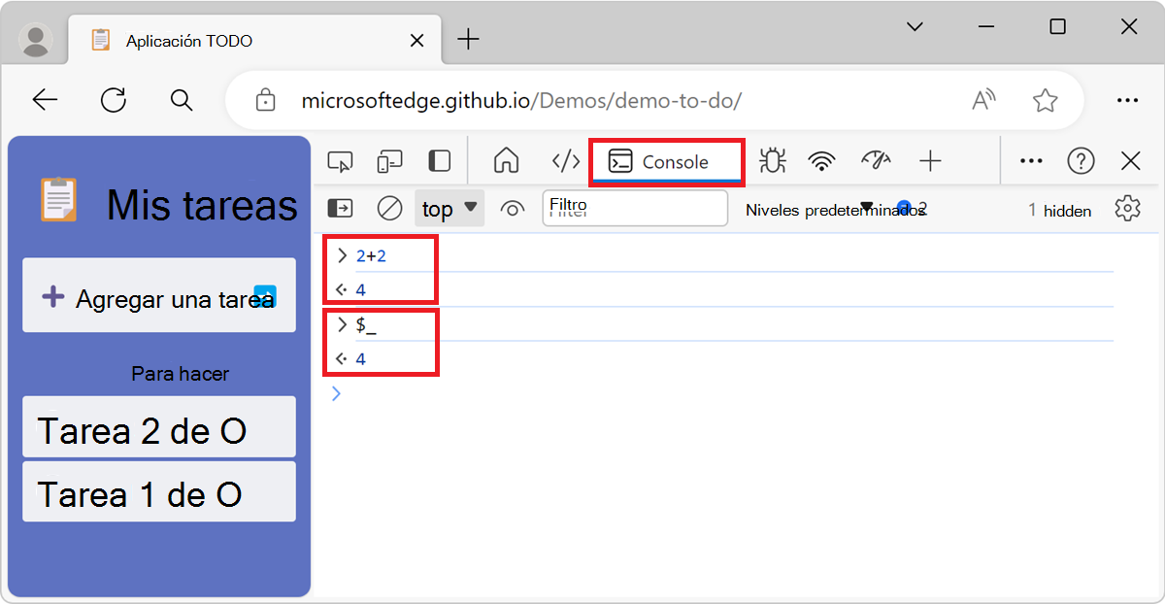Open DevTools customize ellipsis menu

click(1031, 161)
